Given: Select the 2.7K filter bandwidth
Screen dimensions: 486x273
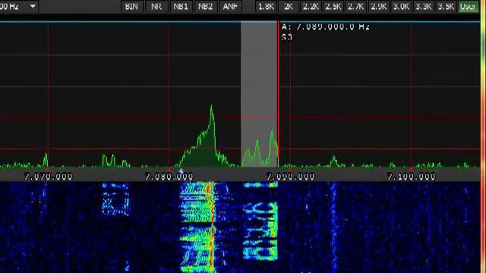Looking at the screenshot, I should 356,7.
